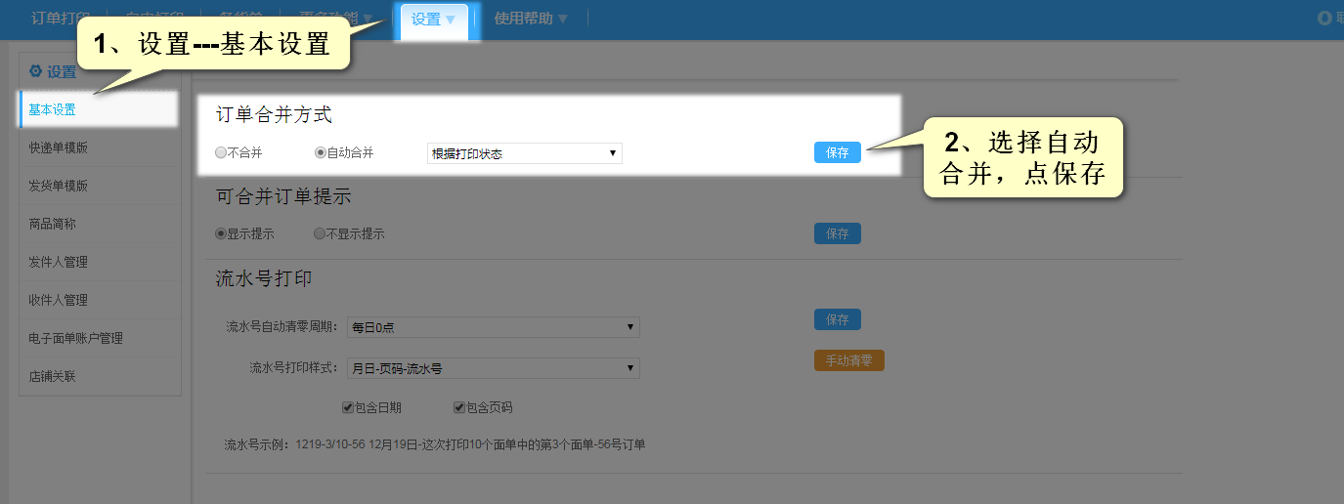Open the 使用帮助 top menu

pyautogui.click(x=531, y=19)
